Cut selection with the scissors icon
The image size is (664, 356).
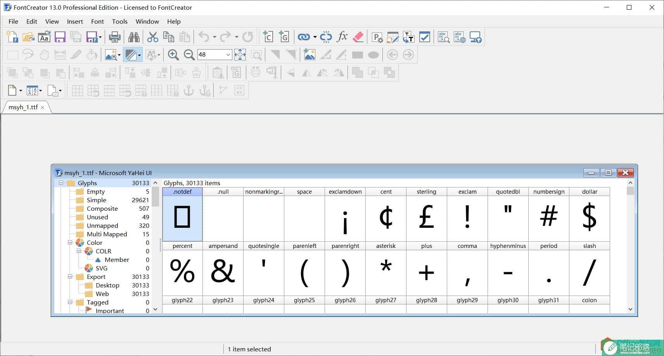pyautogui.click(x=153, y=37)
